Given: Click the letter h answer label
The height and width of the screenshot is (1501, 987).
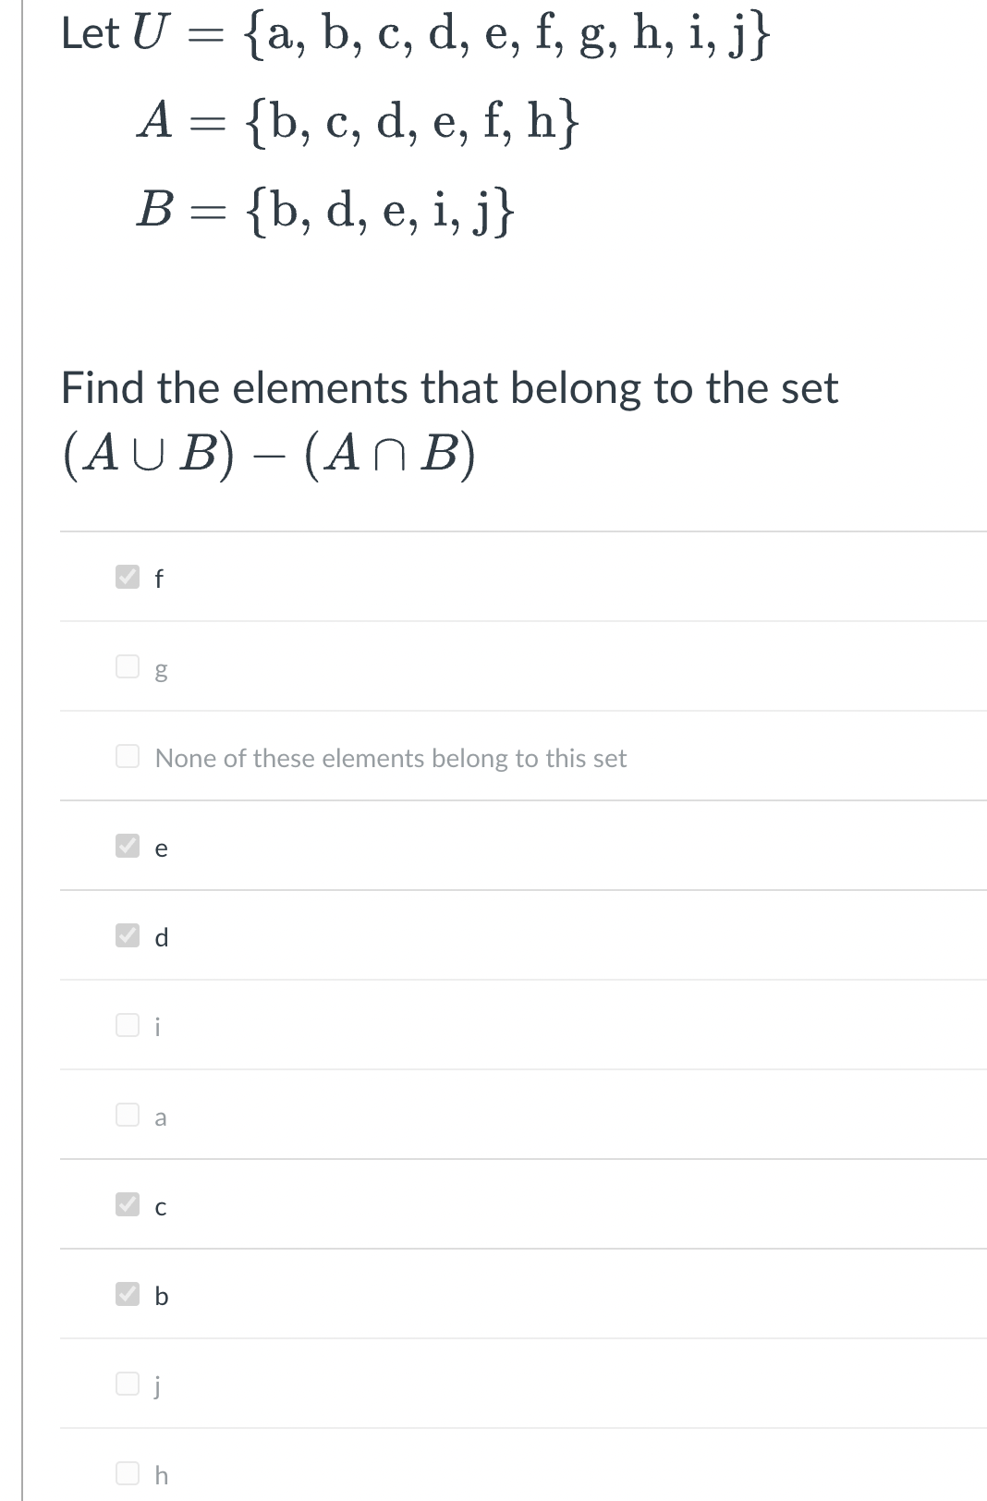Looking at the screenshot, I should click(162, 1475).
